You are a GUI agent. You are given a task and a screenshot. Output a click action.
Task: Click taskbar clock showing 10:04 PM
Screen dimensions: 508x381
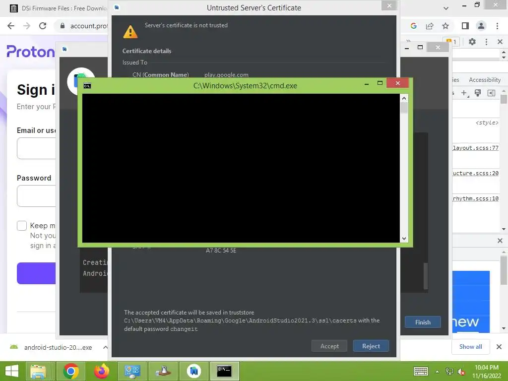(x=486, y=371)
